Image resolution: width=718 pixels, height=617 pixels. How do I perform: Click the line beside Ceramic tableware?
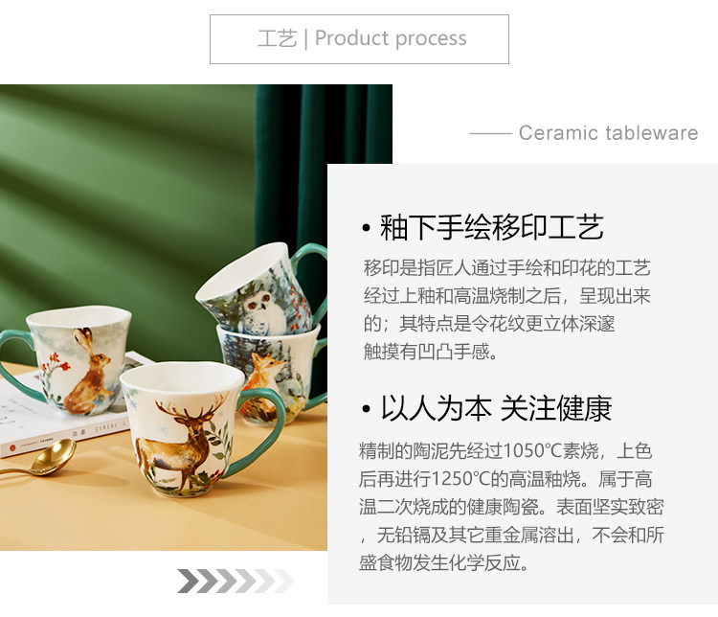pyautogui.click(x=490, y=133)
